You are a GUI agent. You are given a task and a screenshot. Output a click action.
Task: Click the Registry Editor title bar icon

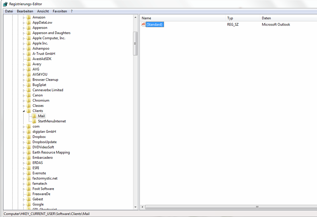(5, 4)
